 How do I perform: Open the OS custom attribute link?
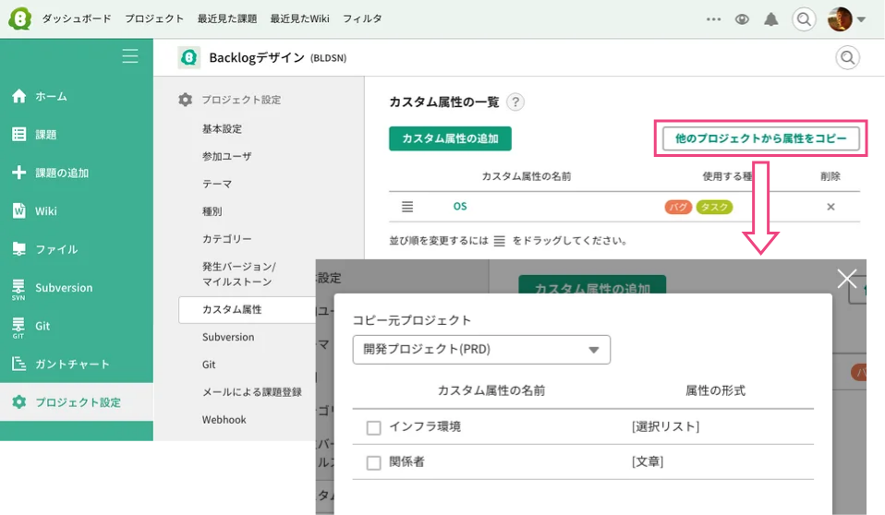[x=460, y=207]
